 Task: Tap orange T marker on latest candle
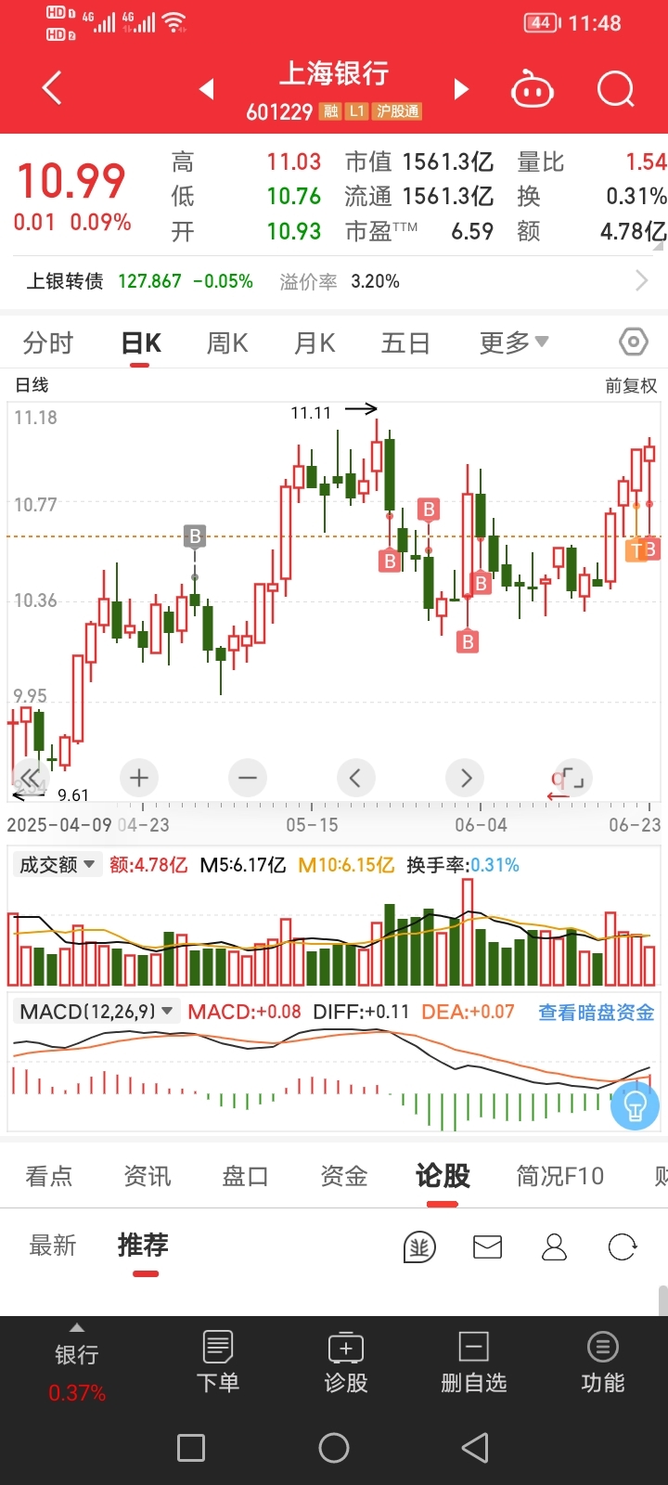(x=636, y=550)
